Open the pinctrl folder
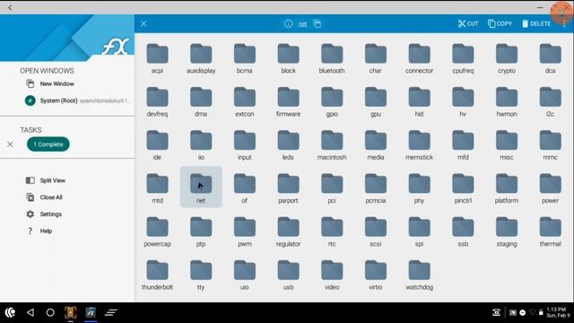Viewport: 574px width, 323px height. 463,188
